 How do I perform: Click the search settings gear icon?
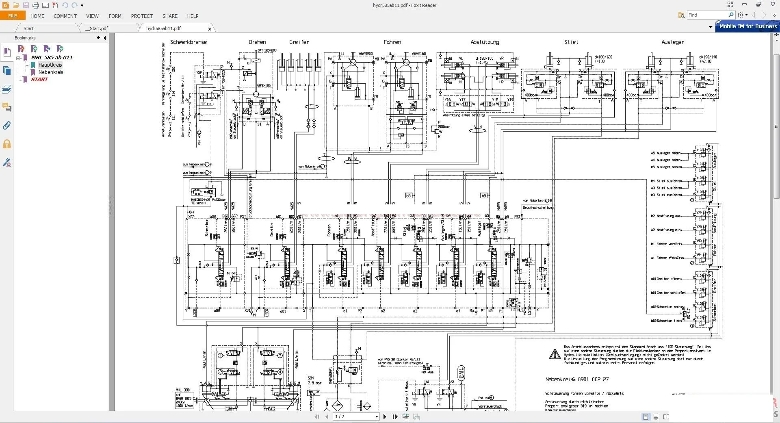pyautogui.click(x=741, y=15)
